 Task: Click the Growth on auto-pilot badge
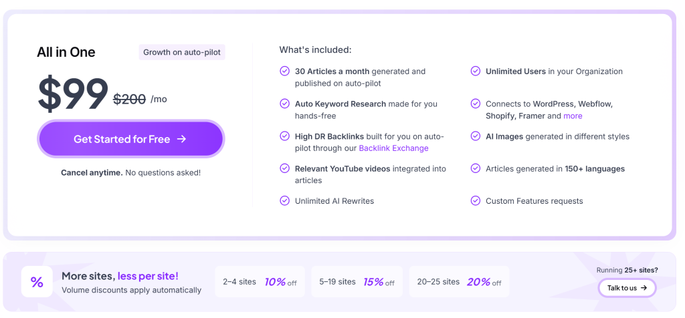(182, 52)
